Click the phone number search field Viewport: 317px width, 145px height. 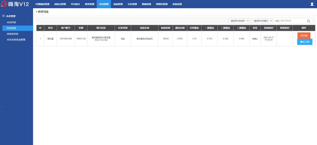pyautogui.click(x=290, y=21)
